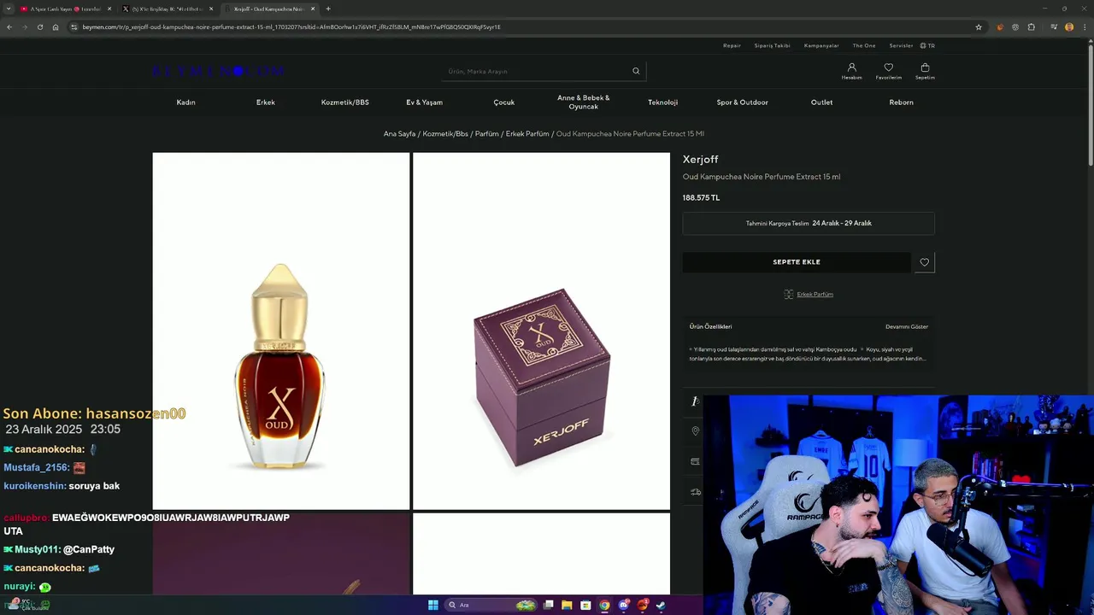Open the Erkek category menu
1094x615 pixels.
pyautogui.click(x=266, y=102)
